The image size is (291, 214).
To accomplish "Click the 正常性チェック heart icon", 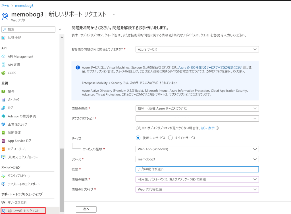I will click(x=3, y=124).
